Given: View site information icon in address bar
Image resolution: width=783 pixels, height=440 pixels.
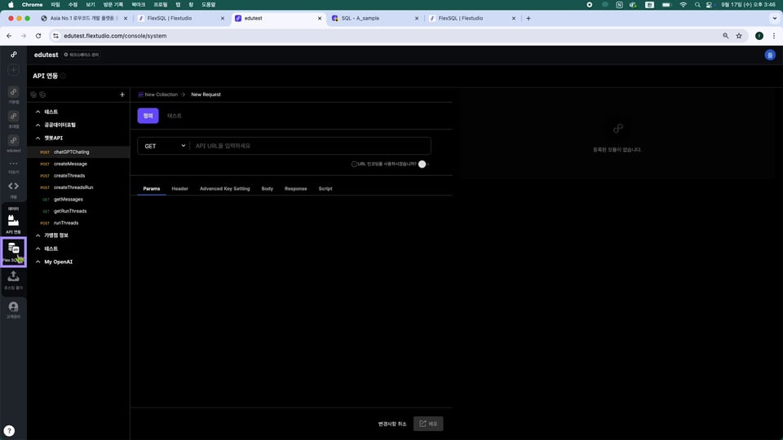Looking at the screenshot, I should click(56, 36).
